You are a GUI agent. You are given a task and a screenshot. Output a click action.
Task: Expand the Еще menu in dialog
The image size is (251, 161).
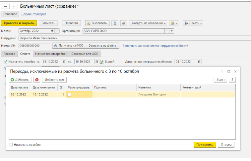[x=220, y=80]
